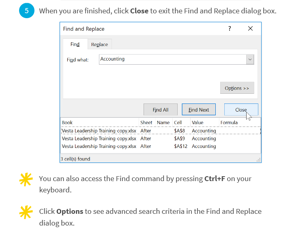Image resolution: width=307 pixels, height=232 pixels.
Task: Click the Find All button
Action: point(161,110)
